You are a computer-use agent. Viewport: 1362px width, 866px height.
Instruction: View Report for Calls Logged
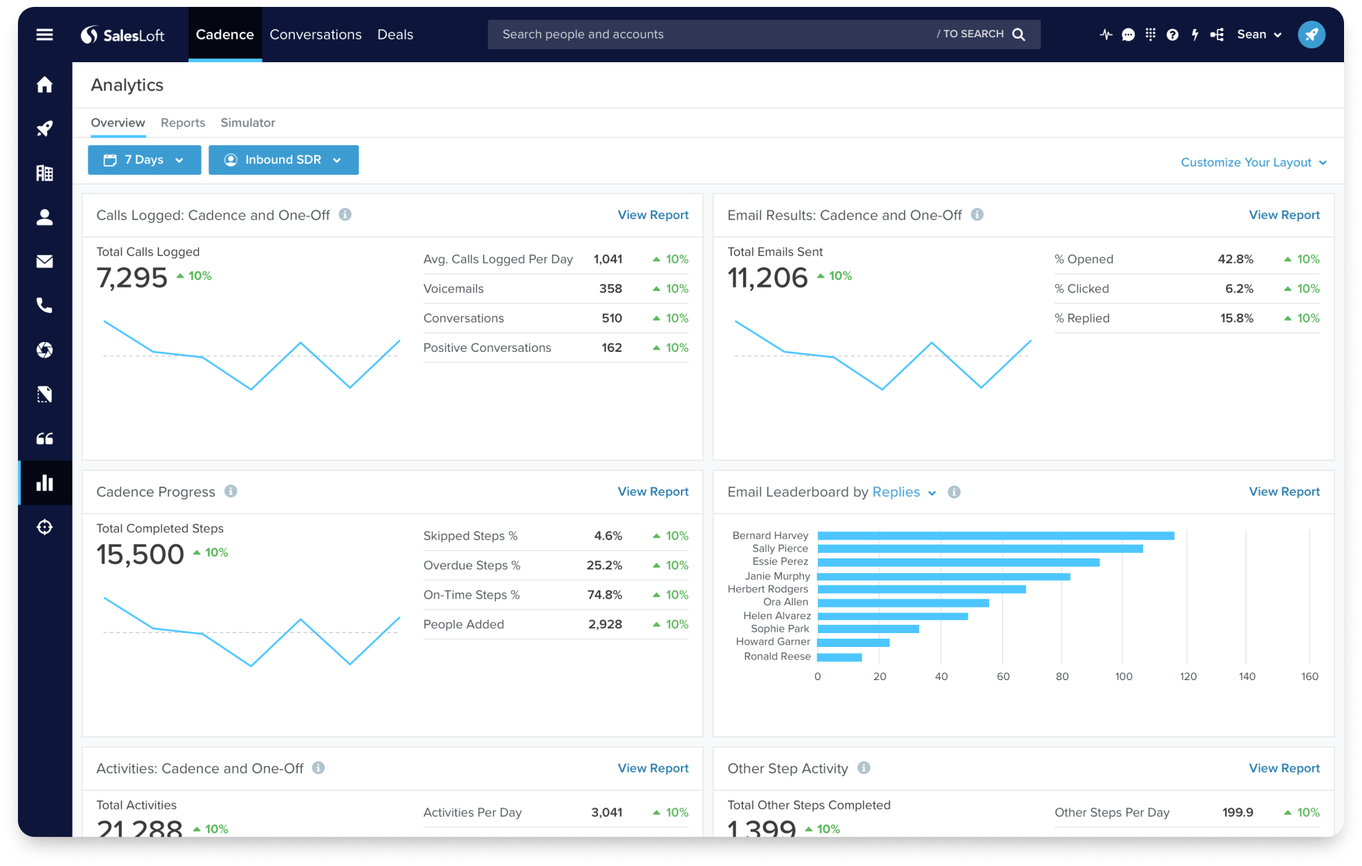(653, 215)
